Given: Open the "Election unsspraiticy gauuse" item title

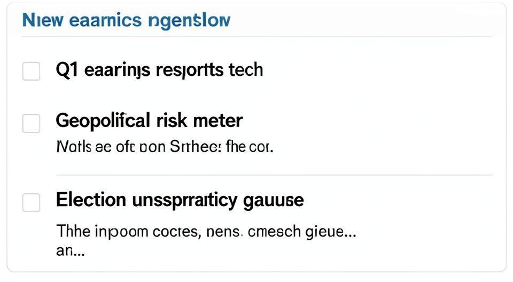Looking at the screenshot, I should [180, 200].
